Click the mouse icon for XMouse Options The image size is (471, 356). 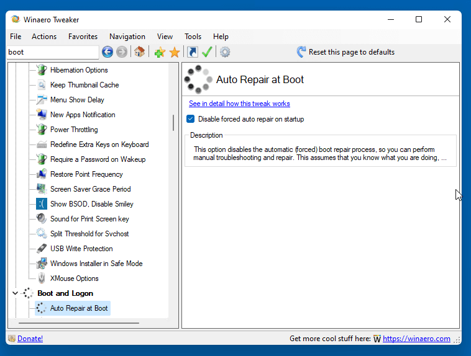pos(42,278)
